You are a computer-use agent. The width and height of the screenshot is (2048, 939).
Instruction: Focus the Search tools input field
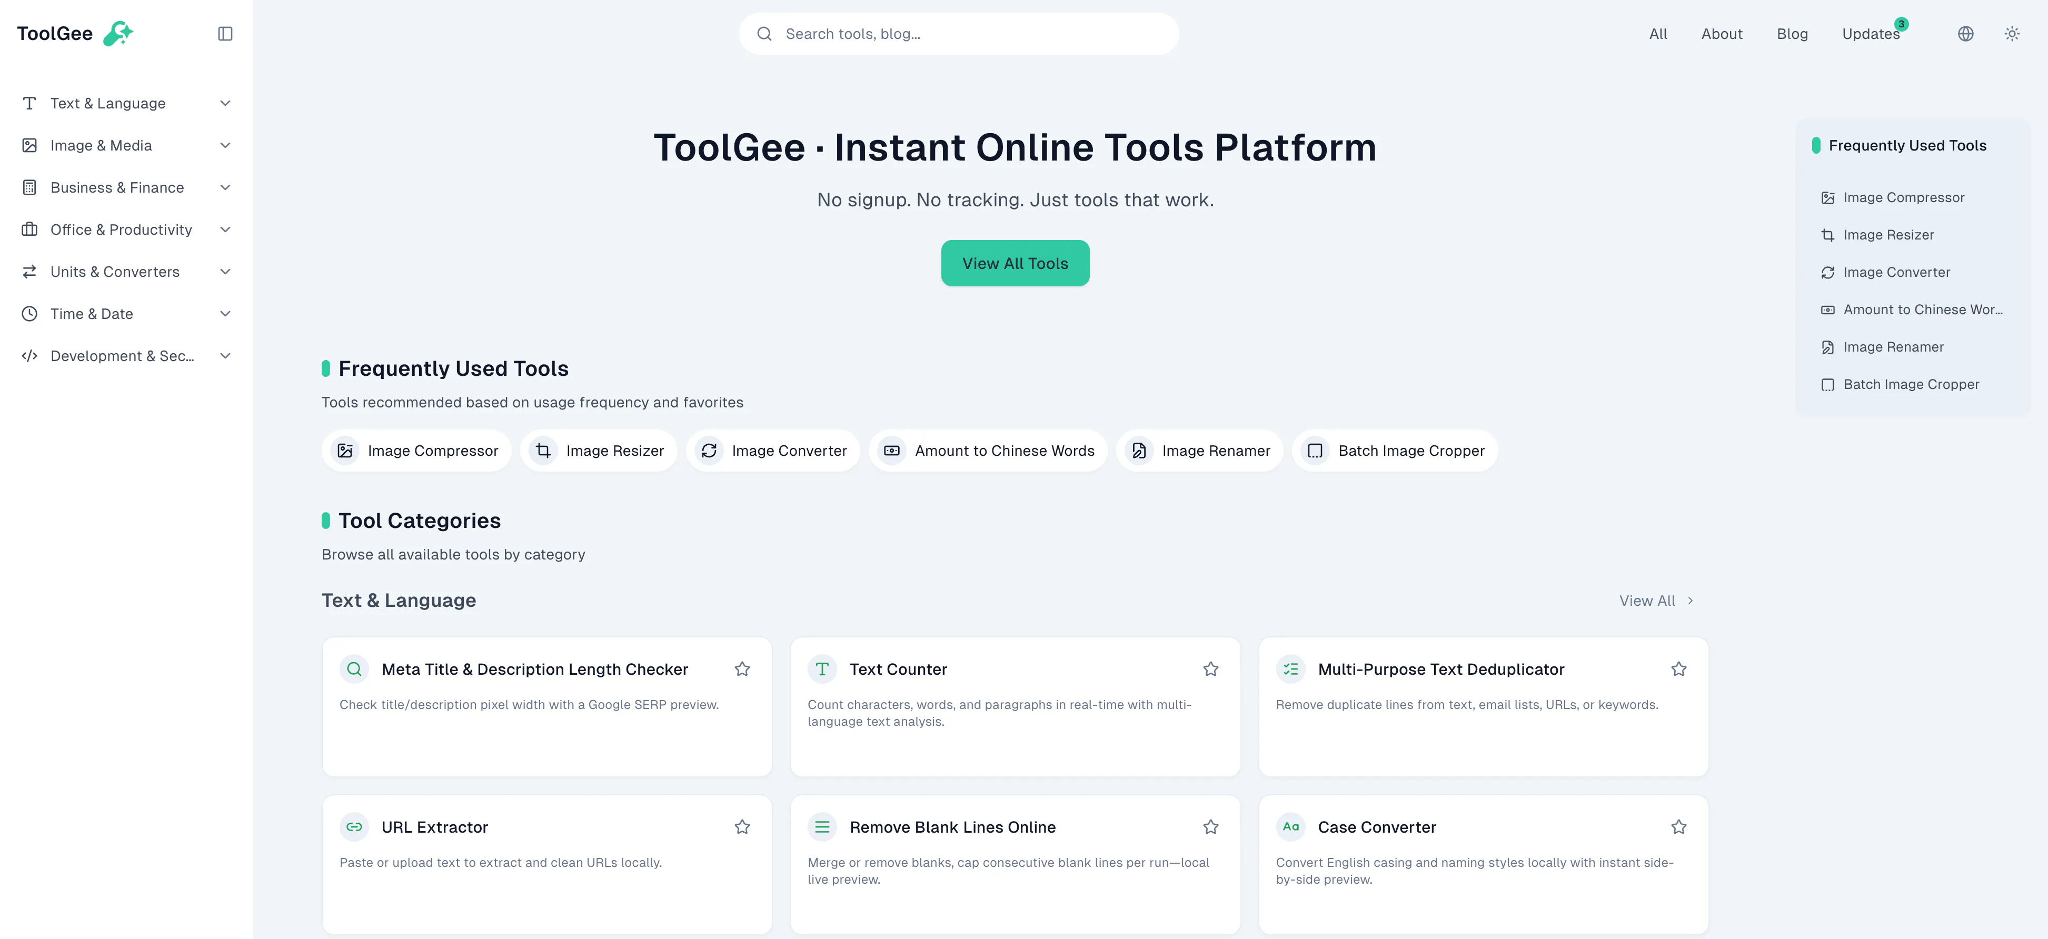(958, 33)
